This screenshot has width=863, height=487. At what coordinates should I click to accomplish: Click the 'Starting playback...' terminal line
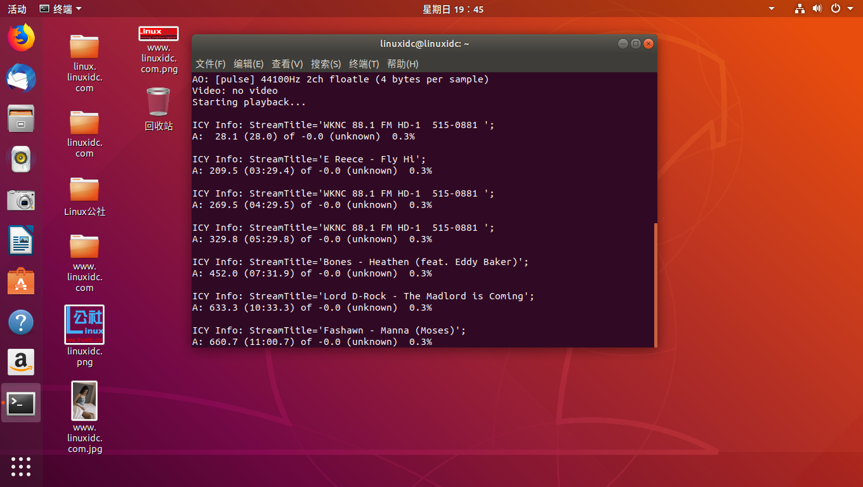(249, 102)
